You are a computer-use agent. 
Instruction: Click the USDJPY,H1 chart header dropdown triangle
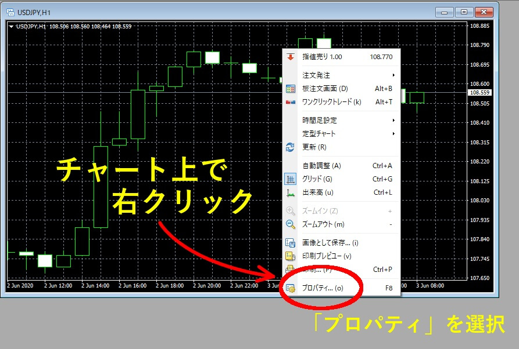point(12,26)
